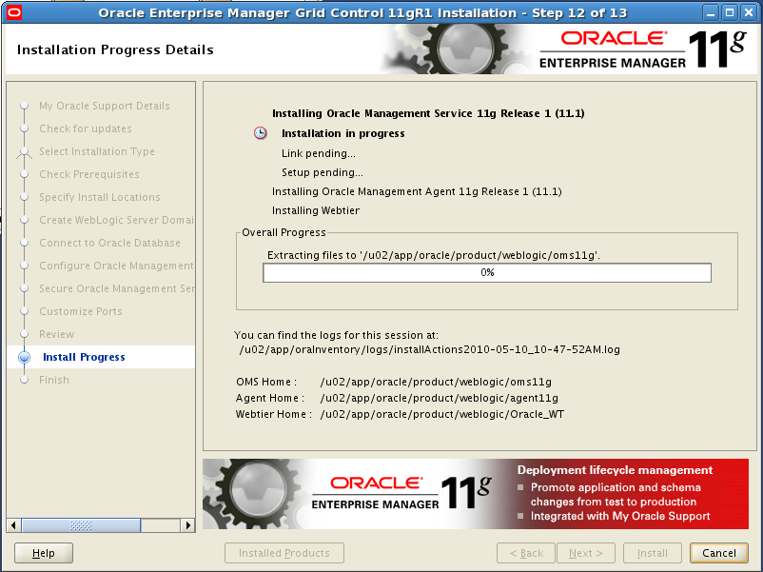
Task: Select the Configure Oracle Management step
Action: pos(116,266)
